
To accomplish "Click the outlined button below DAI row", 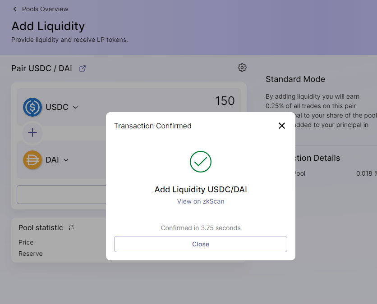I will click(x=61, y=195).
